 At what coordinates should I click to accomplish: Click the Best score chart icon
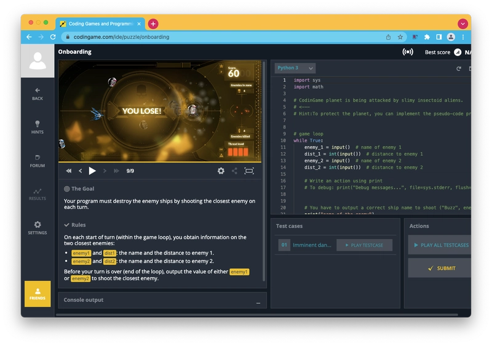click(458, 52)
